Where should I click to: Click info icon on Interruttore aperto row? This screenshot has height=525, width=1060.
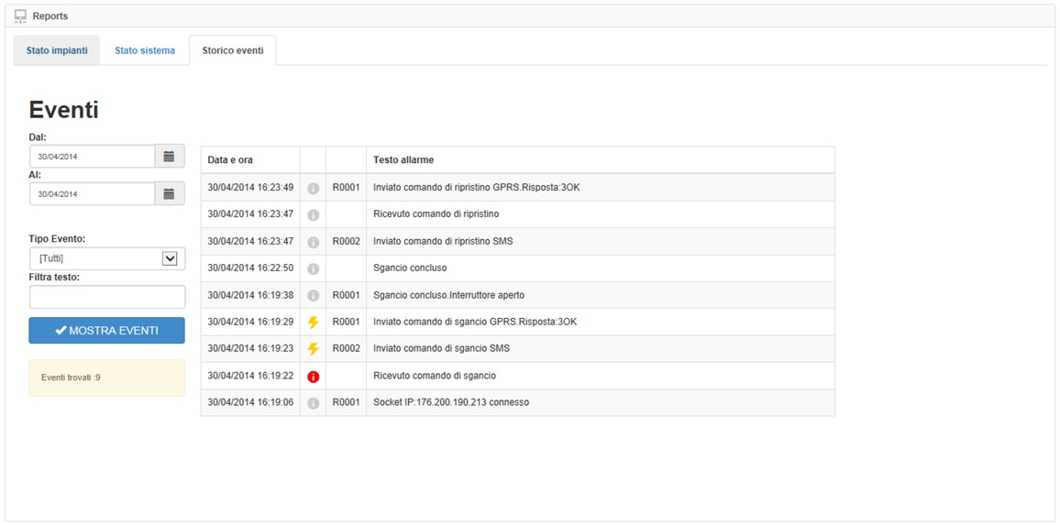(313, 296)
